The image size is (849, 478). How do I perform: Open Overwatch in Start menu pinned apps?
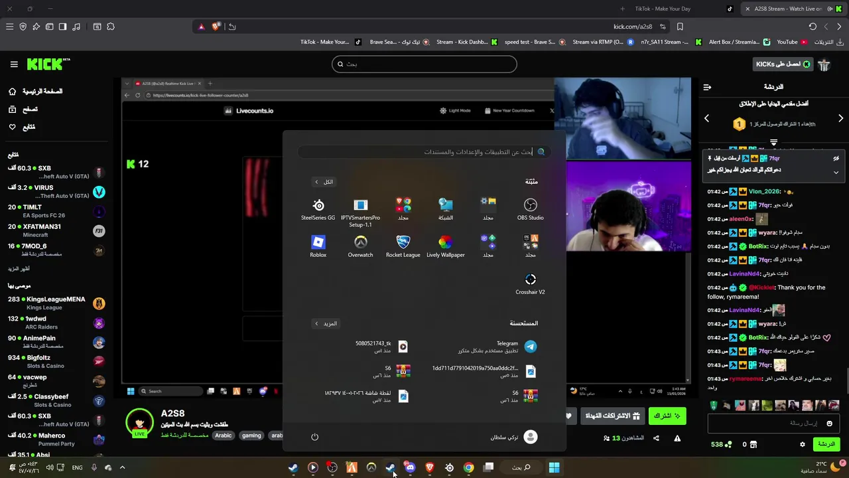tap(360, 246)
